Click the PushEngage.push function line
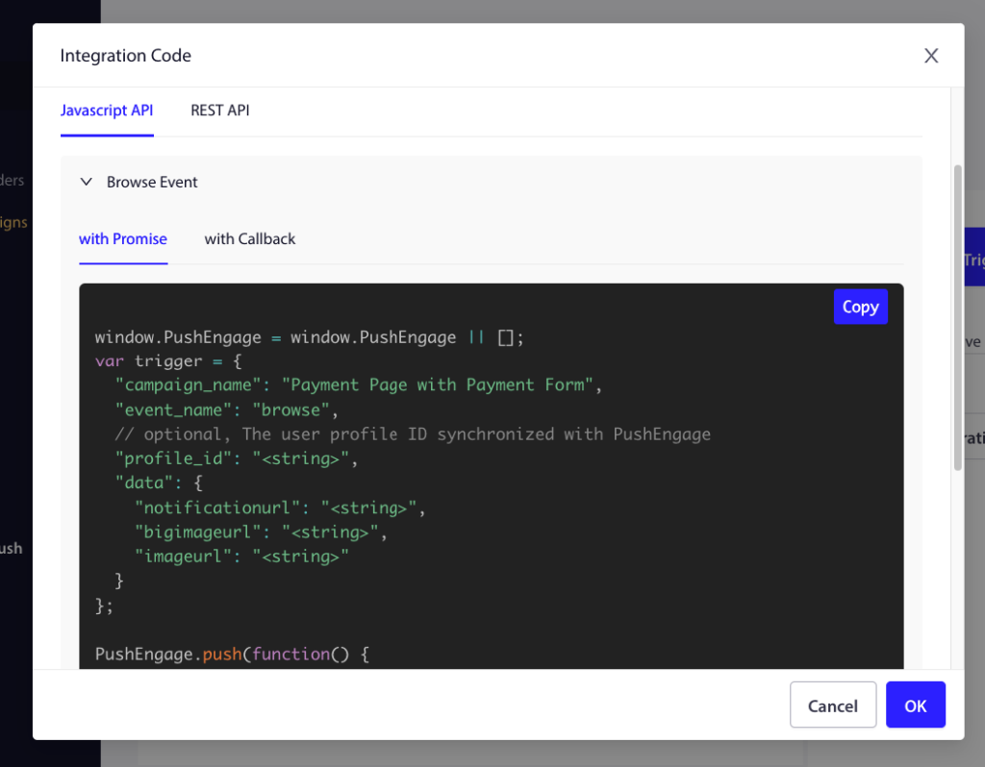The width and height of the screenshot is (985, 767). coord(232,654)
